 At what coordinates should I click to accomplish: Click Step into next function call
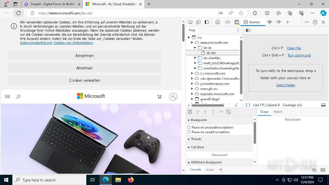point(205,112)
